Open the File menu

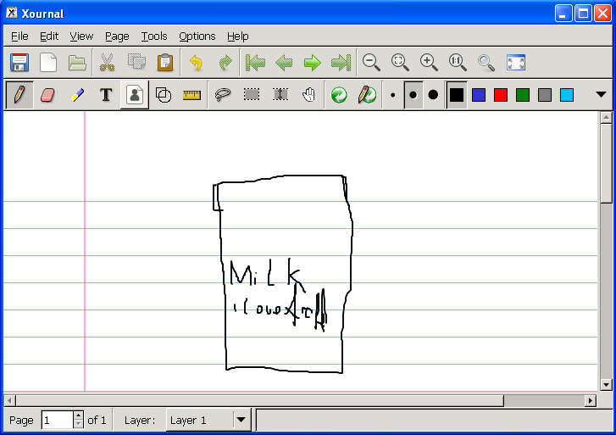coord(19,36)
